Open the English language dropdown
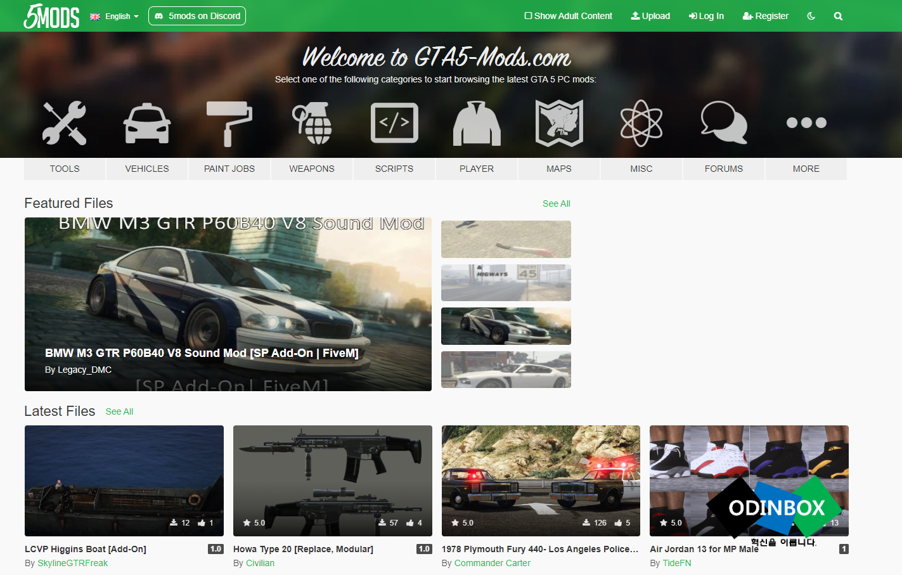The width and height of the screenshot is (902, 575). coord(114,16)
